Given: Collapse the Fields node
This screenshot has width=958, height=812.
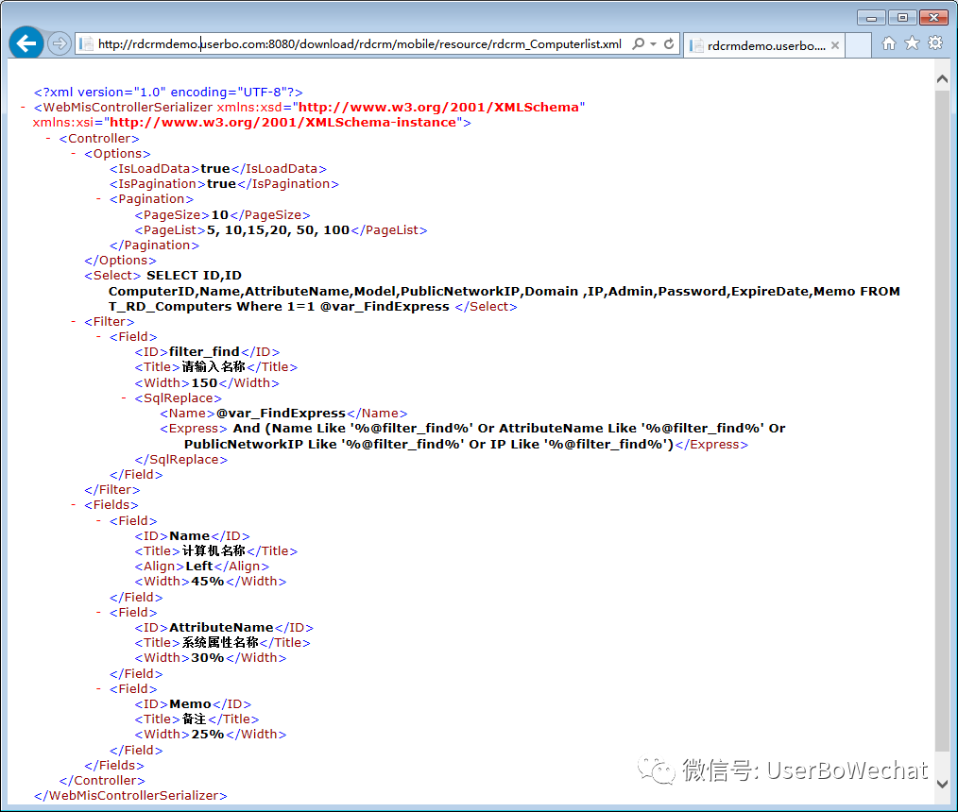Looking at the screenshot, I should click(x=74, y=505).
